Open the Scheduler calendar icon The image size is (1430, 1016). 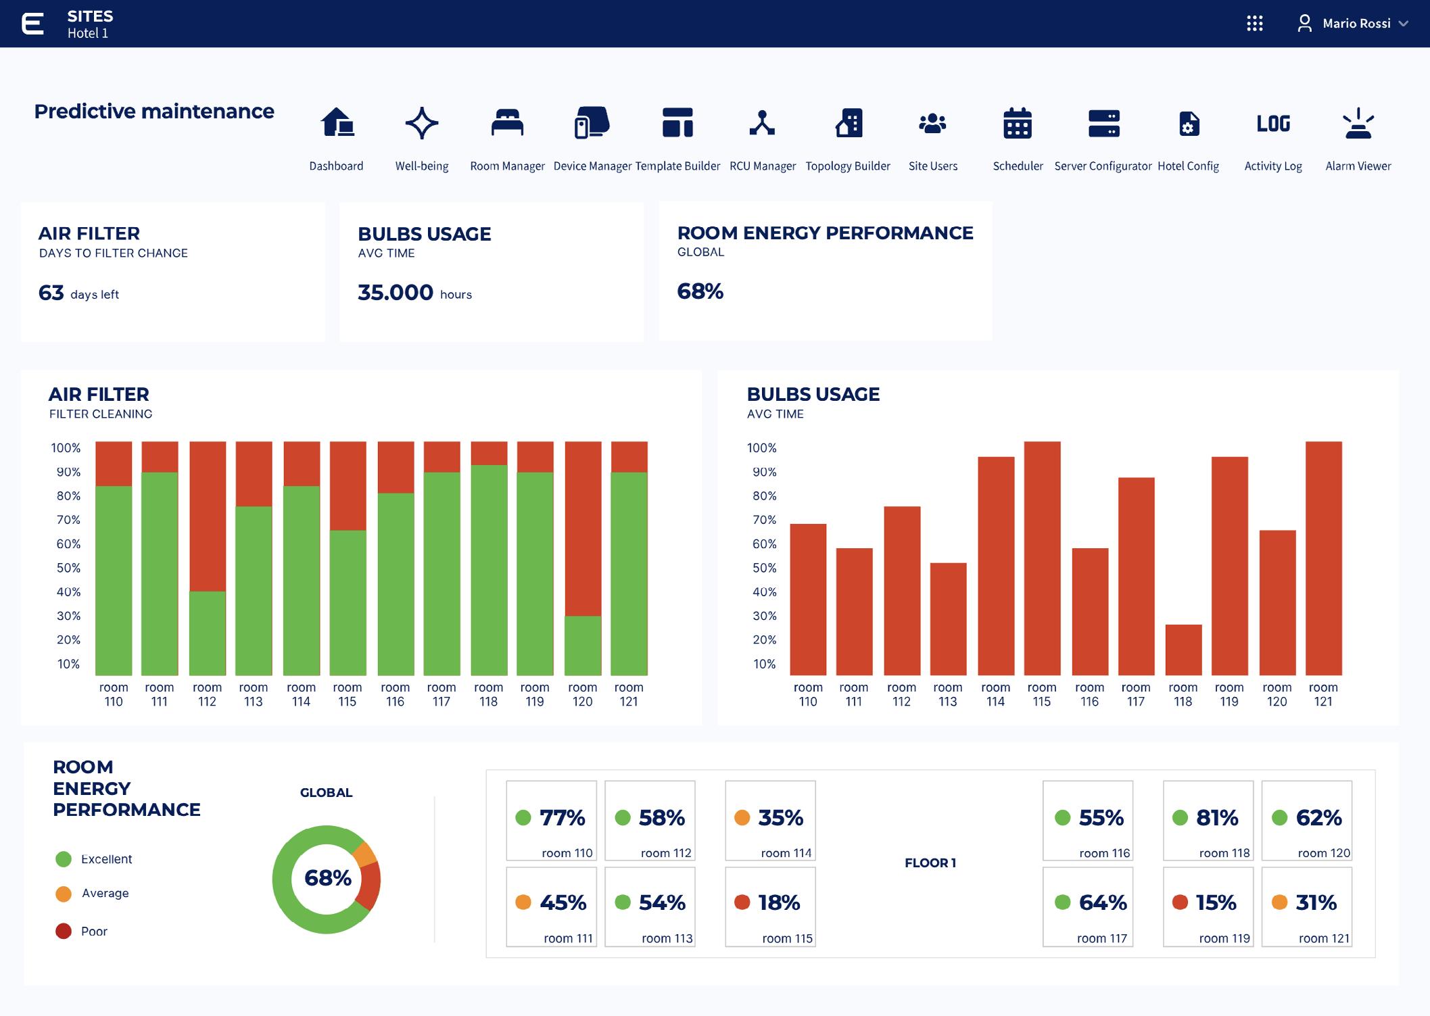1018,123
